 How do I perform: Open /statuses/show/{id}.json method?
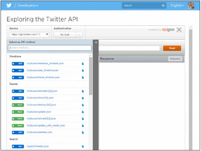point(40,98)
